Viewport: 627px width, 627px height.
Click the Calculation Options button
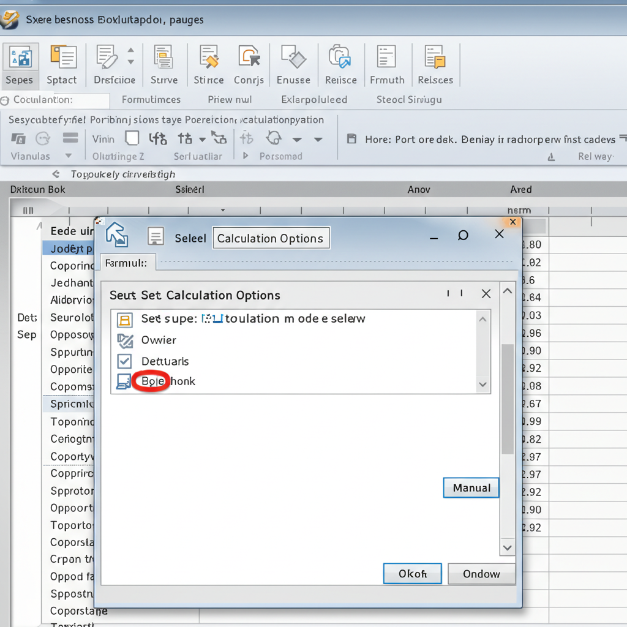(x=271, y=238)
